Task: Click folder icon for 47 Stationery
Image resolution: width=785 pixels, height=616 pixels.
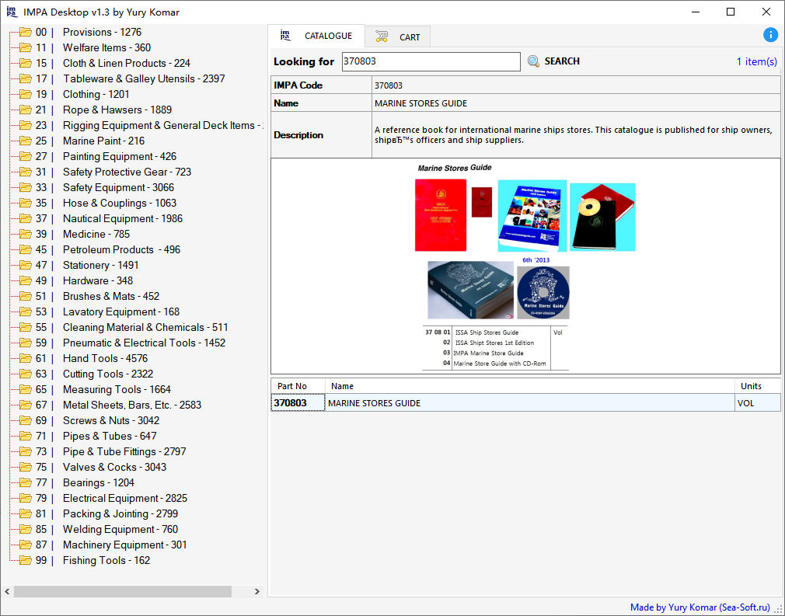Action: click(25, 265)
